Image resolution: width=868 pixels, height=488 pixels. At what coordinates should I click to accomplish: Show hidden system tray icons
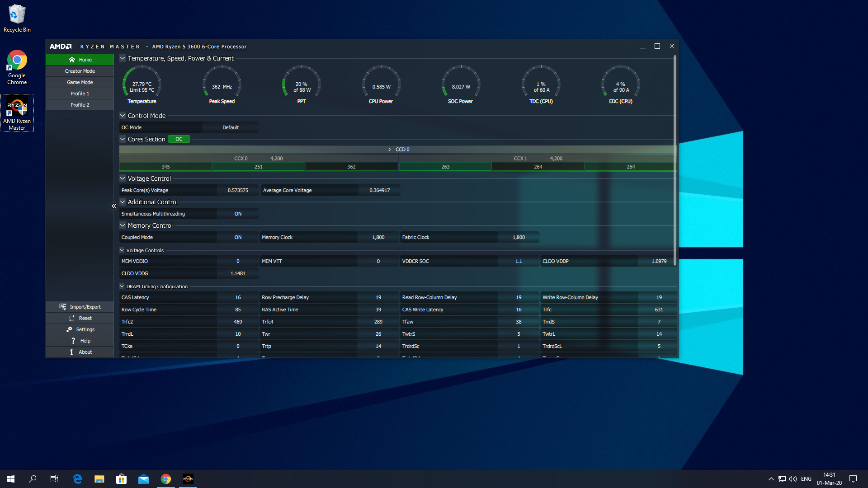[771, 479]
